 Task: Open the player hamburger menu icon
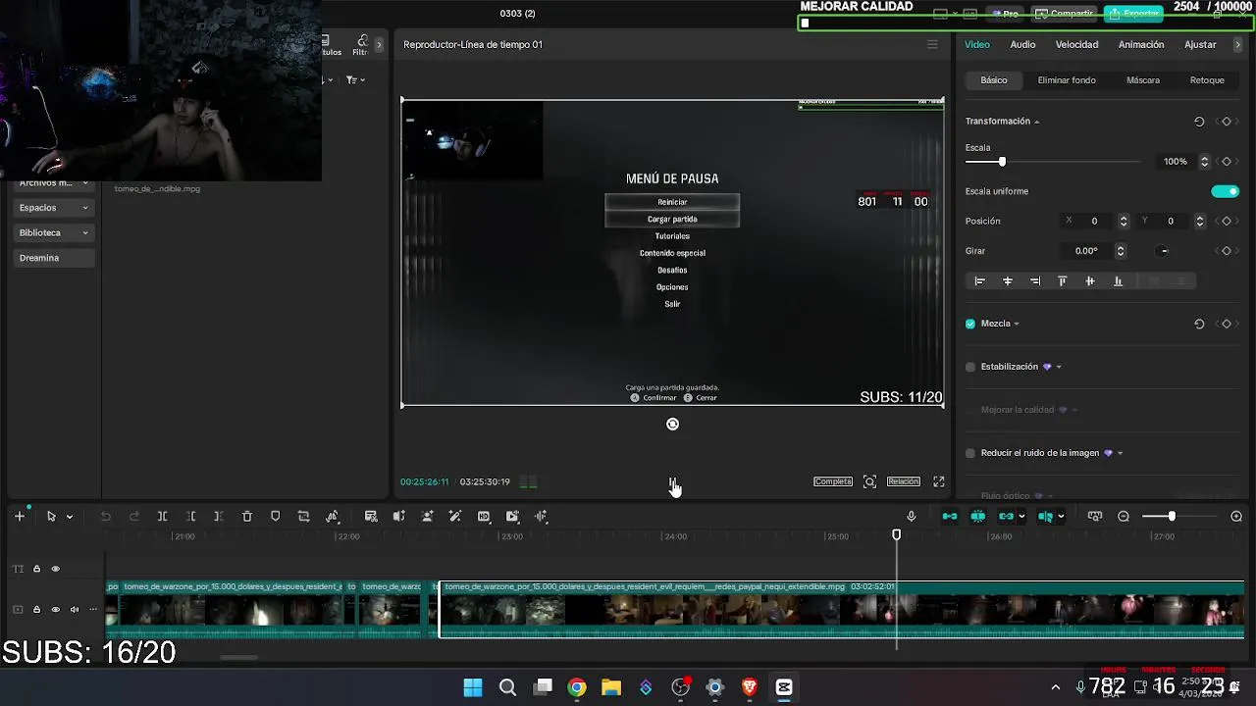[x=932, y=44]
